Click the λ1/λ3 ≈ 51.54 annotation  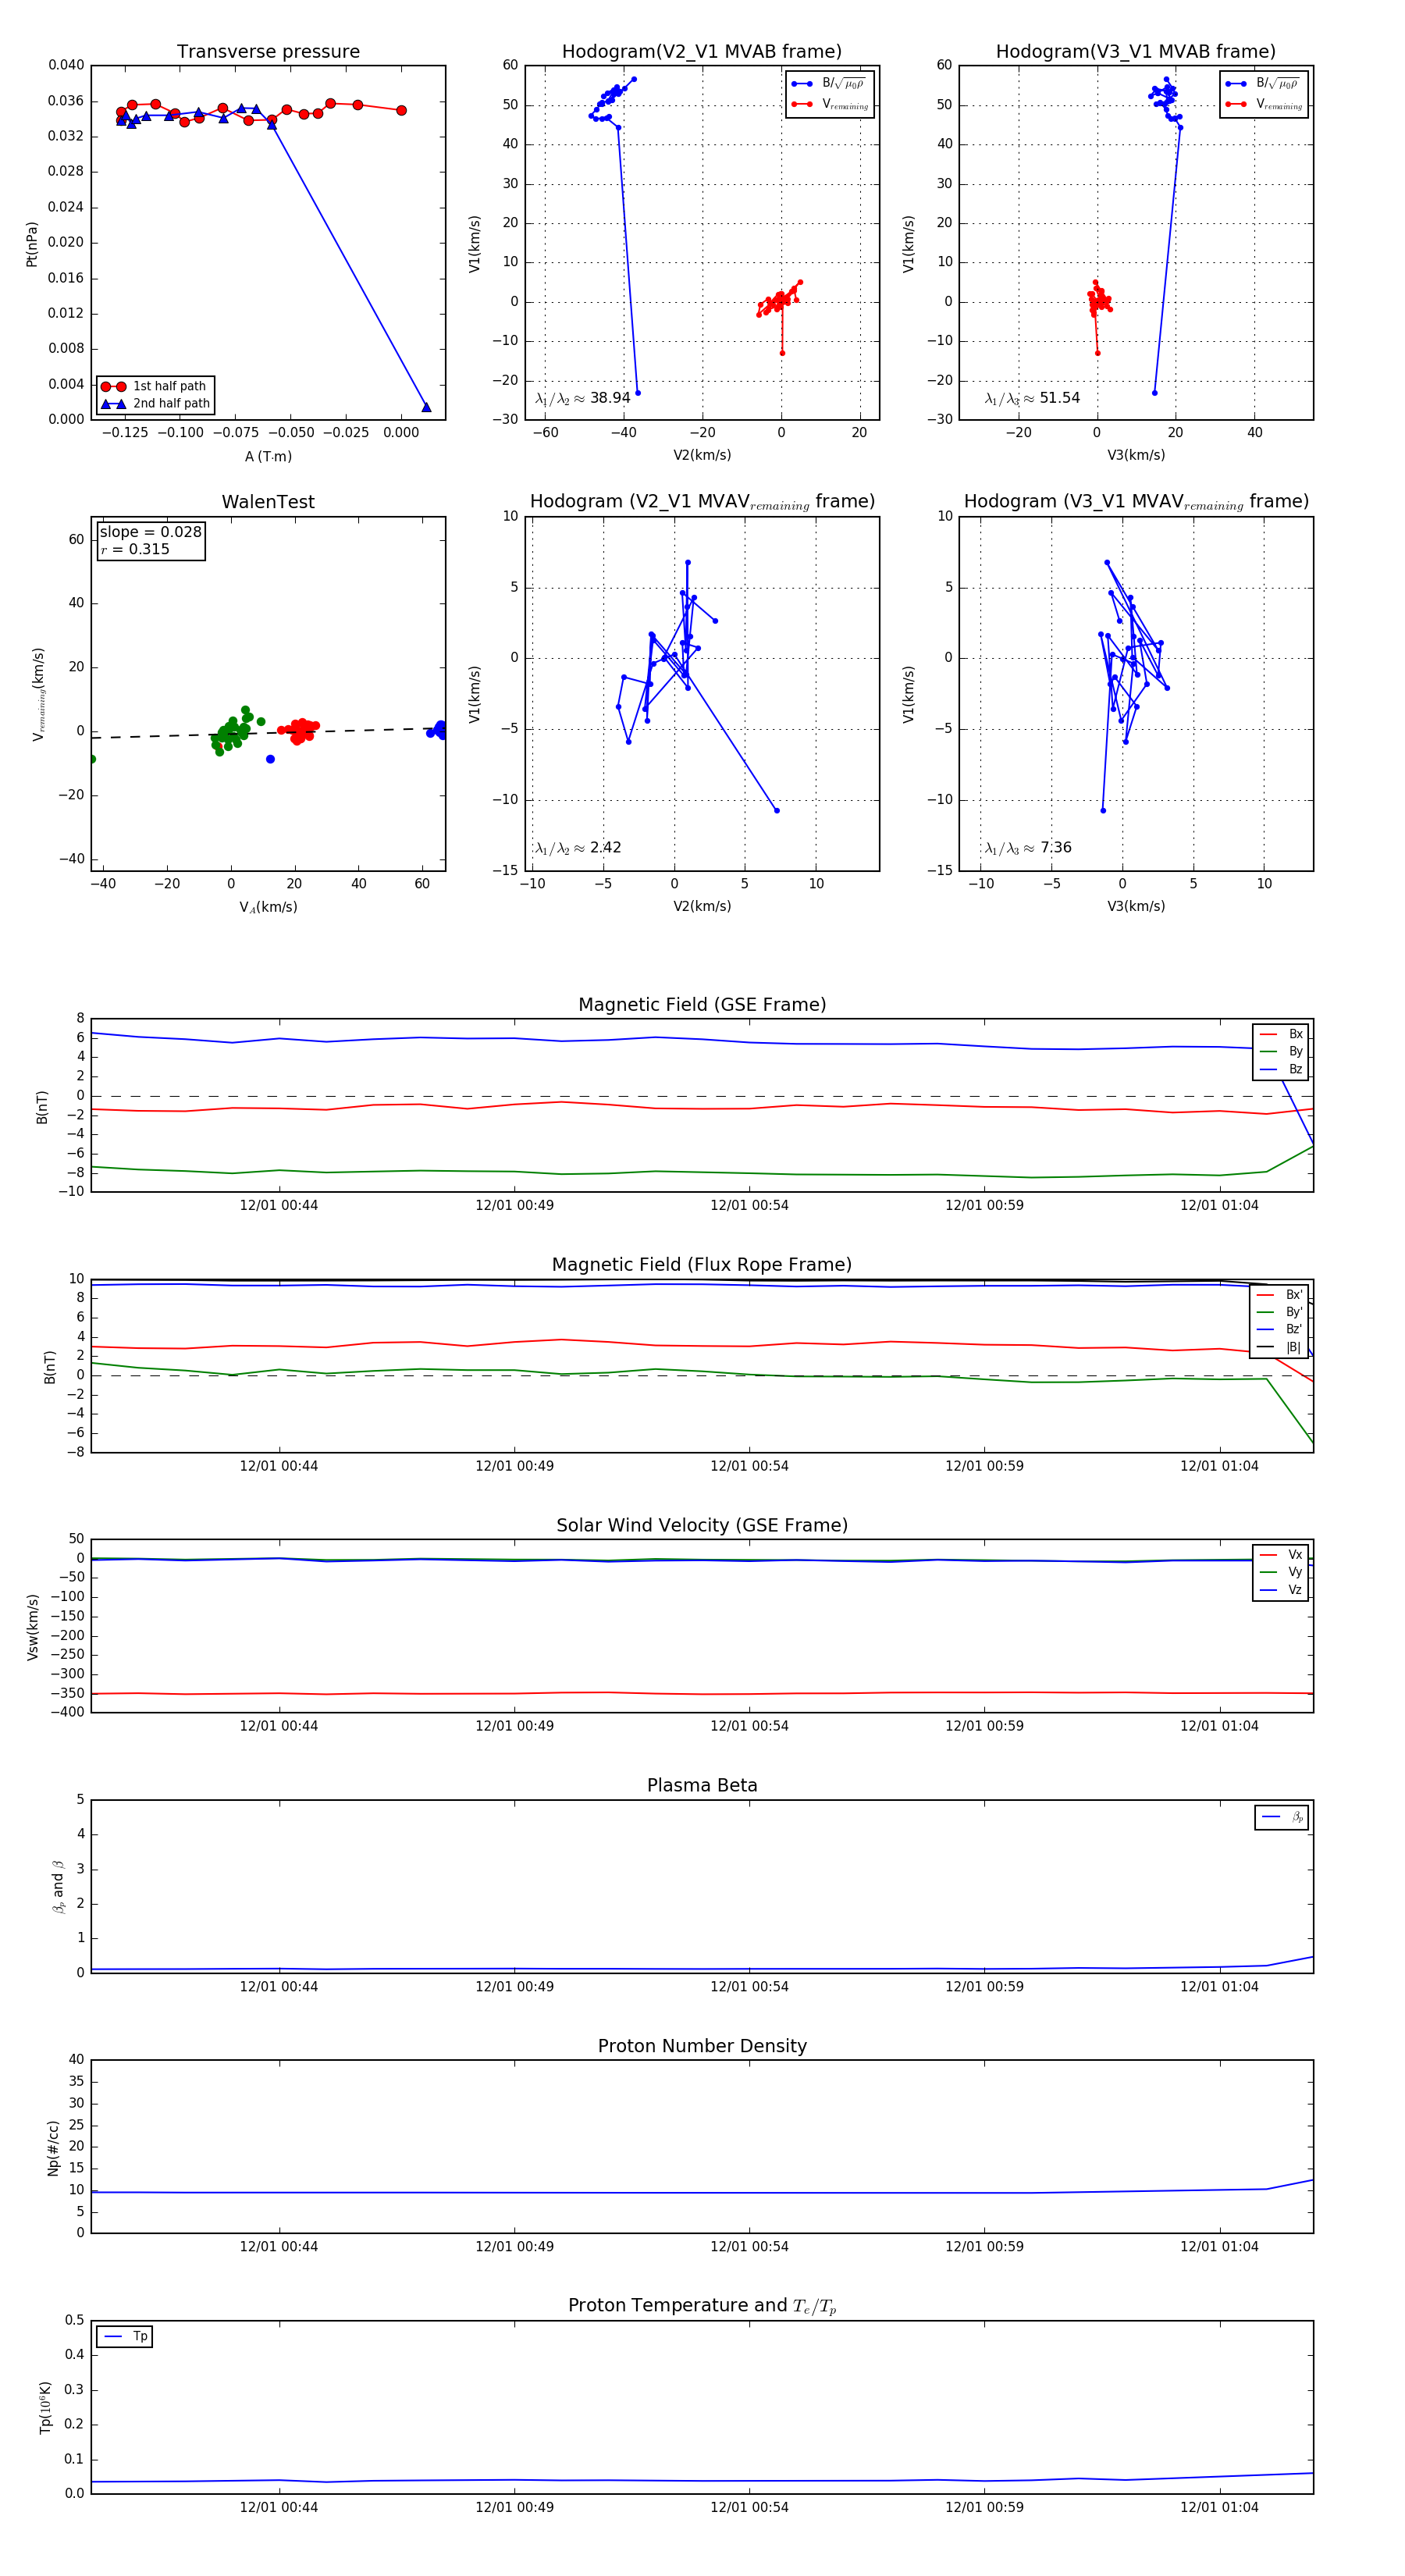point(1032,398)
